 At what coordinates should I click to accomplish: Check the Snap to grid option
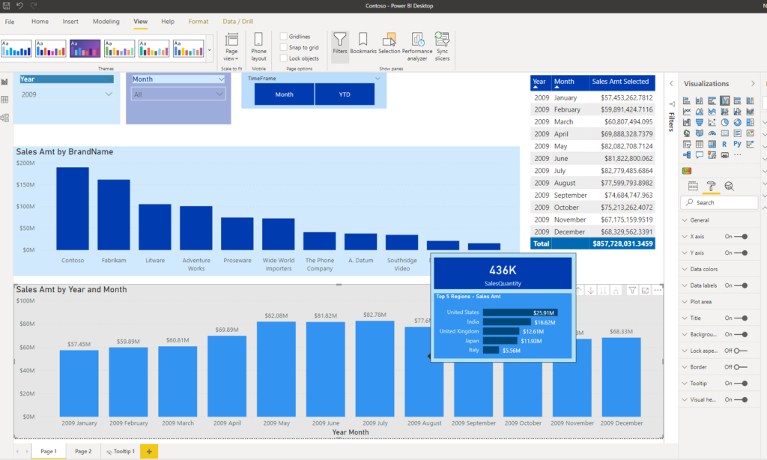[x=283, y=47]
